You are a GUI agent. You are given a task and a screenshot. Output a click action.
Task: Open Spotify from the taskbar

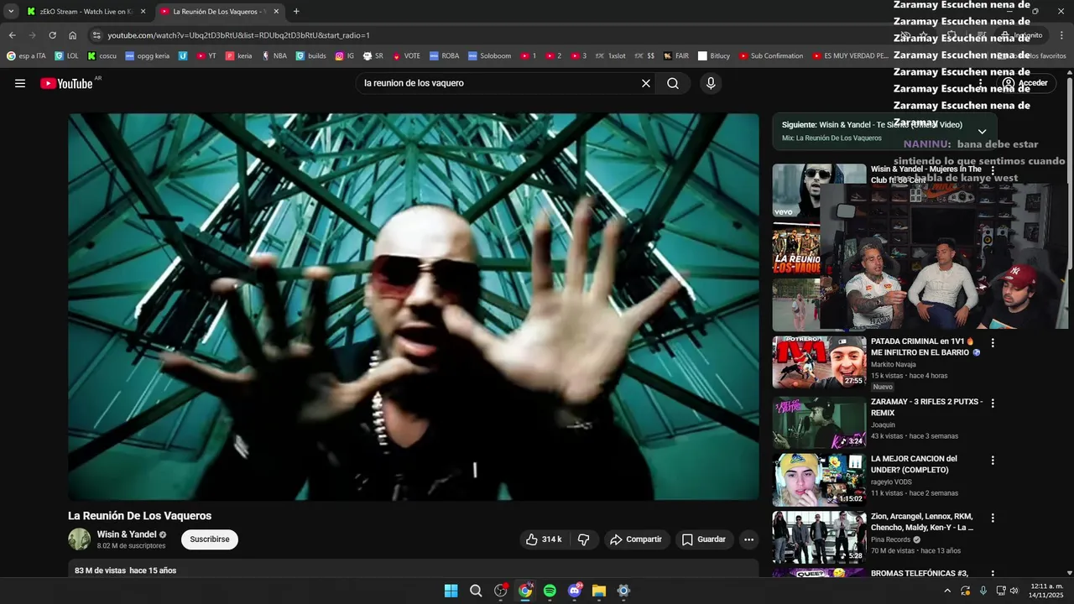(550, 591)
